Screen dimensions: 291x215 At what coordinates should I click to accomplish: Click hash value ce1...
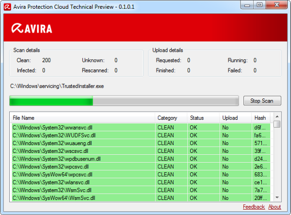click(x=260, y=182)
